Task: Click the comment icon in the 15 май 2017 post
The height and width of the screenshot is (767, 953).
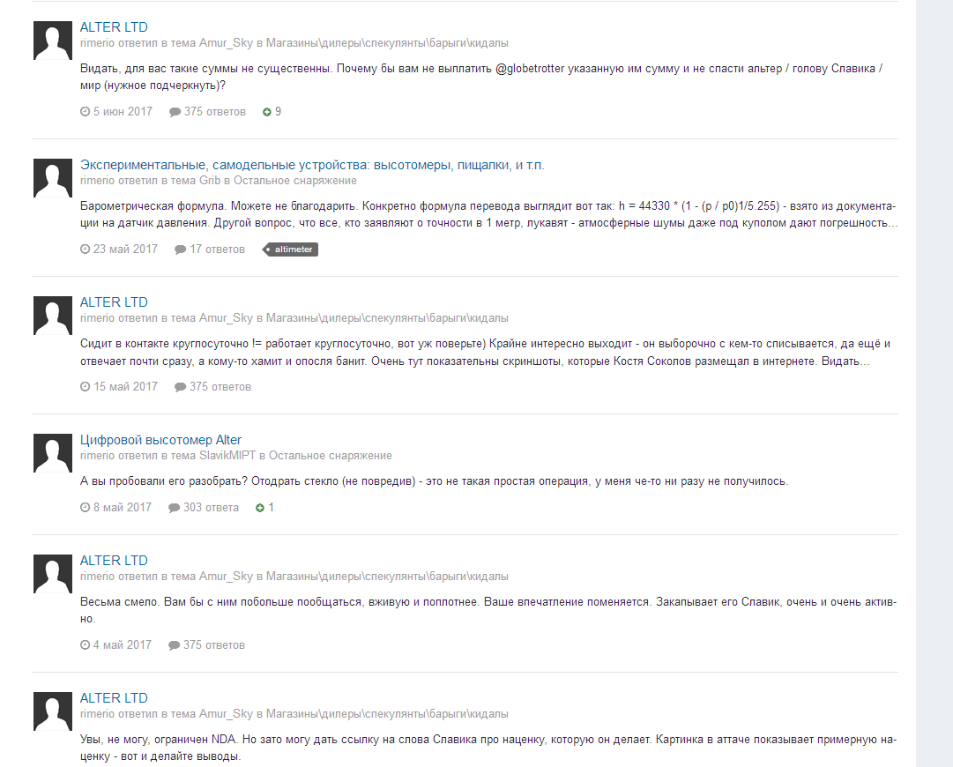Action: [180, 387]
